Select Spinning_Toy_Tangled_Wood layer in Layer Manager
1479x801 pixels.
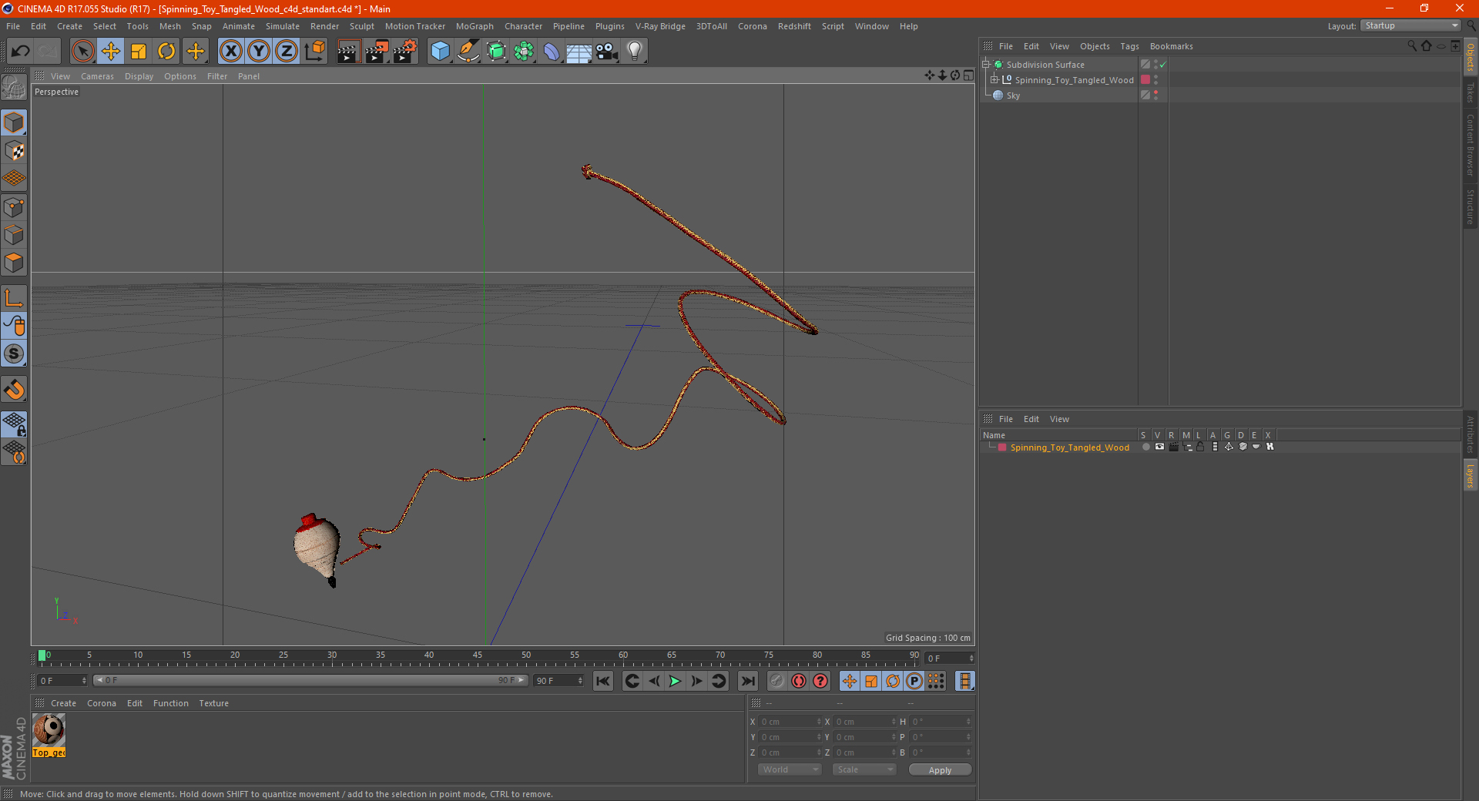pyautogui.click(x=1069, y=447)
